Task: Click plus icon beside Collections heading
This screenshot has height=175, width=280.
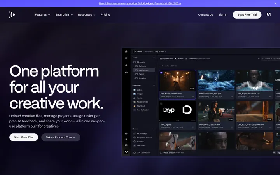Action: (x=154, y=85)
